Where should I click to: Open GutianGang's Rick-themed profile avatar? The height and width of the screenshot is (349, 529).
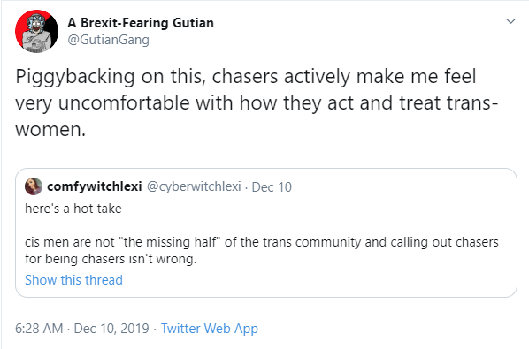(x=37, y=31)
